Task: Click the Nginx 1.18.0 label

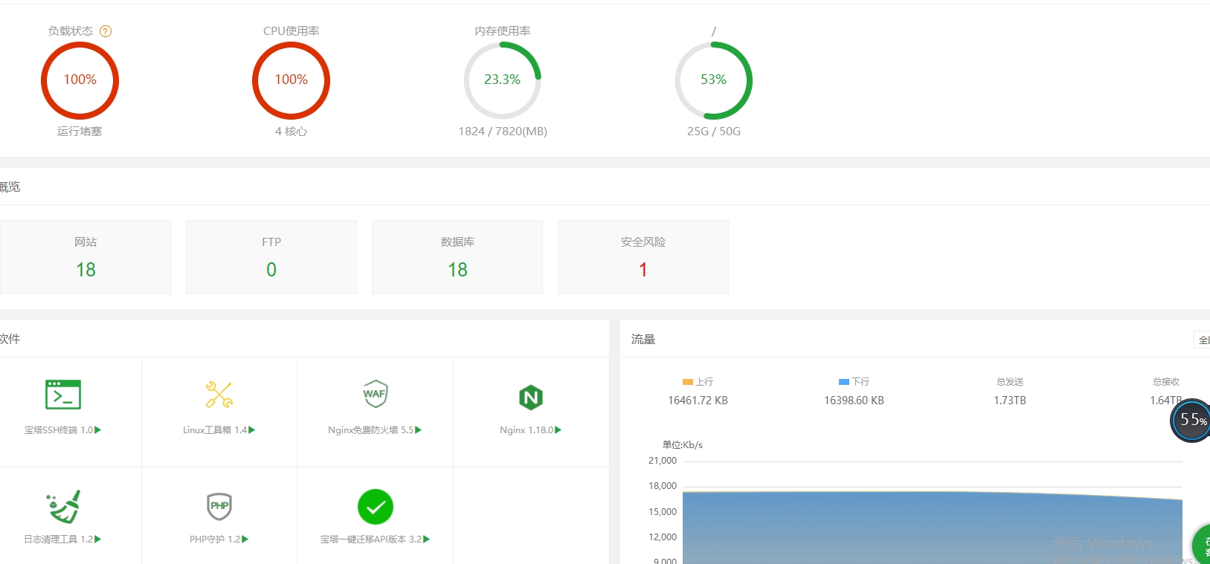Action: 527,430
